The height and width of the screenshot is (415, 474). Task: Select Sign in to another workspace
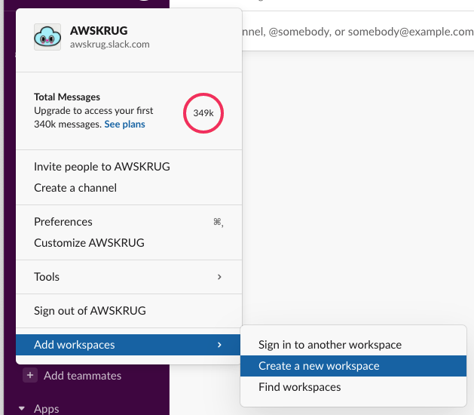click(353, 345)
